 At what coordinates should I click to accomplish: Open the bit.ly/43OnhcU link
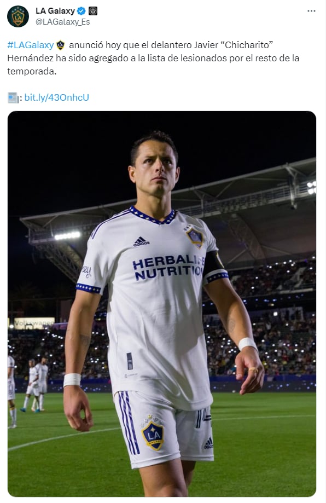pos(57,97)
